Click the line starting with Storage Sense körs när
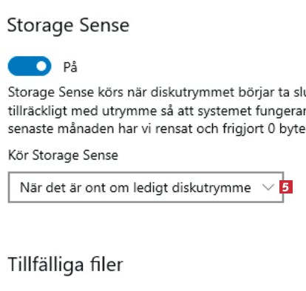The image size is (306, 291). coord(157,93)
